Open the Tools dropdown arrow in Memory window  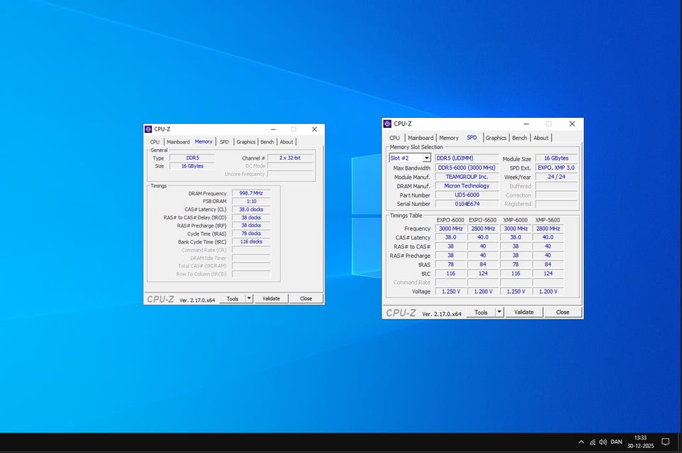click(249, 299)
